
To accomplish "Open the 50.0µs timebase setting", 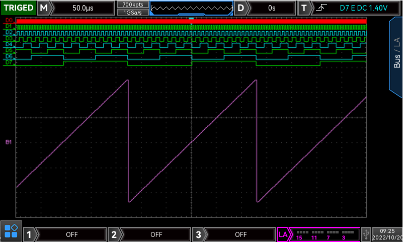I will (84, 8).
